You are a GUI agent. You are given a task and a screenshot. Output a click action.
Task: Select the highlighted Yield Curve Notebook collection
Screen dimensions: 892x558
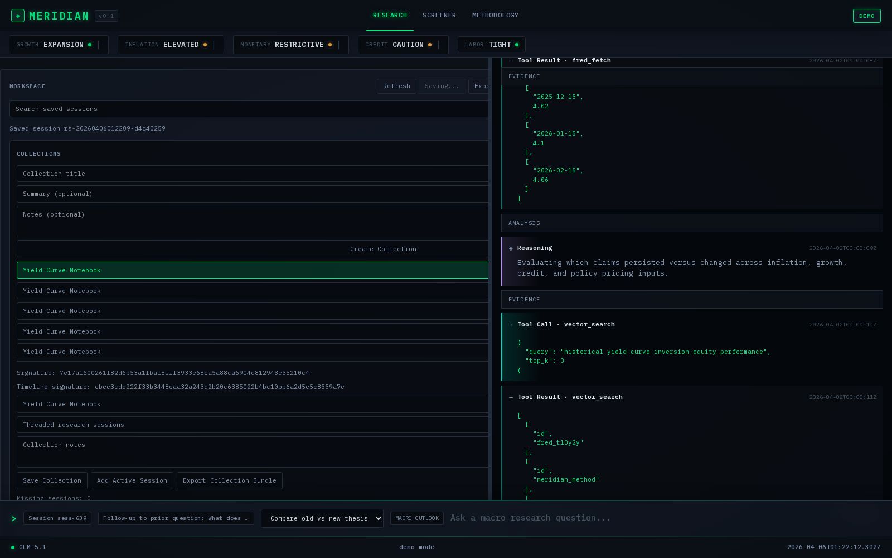pos(253,270)
